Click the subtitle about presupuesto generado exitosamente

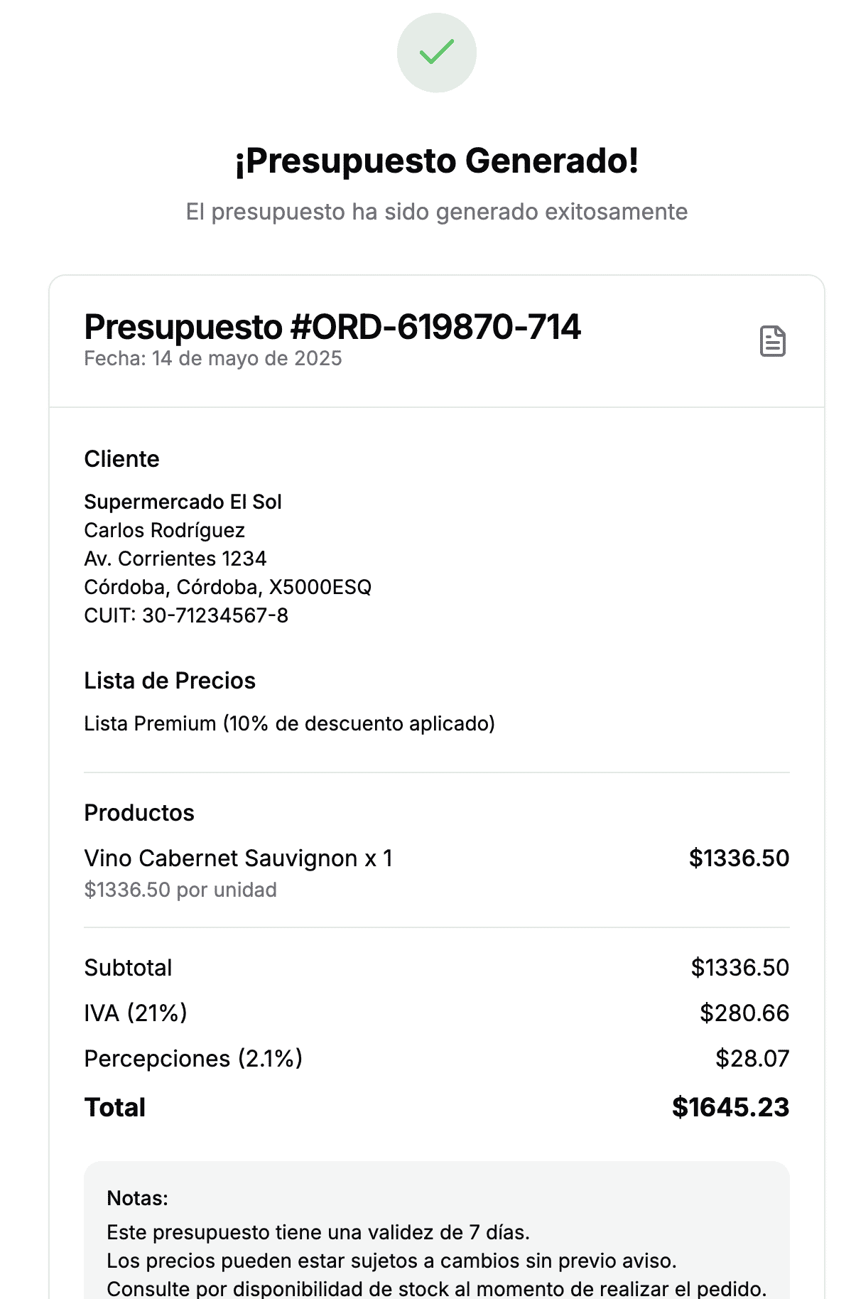(436, 212)
